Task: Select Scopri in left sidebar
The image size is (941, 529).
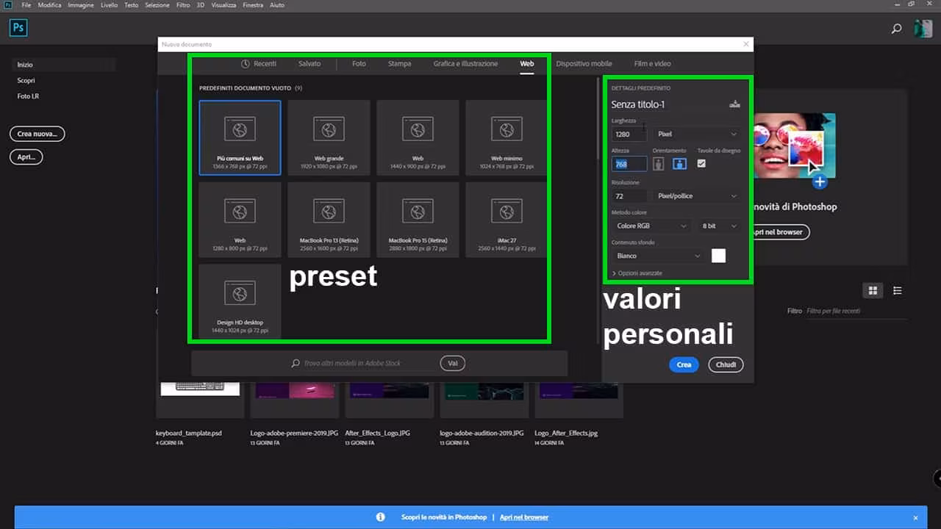Action: pos(26,81)
